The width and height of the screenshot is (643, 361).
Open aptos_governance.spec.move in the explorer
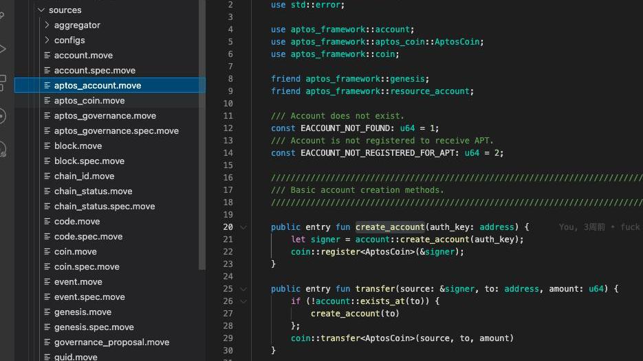(116, 131)
